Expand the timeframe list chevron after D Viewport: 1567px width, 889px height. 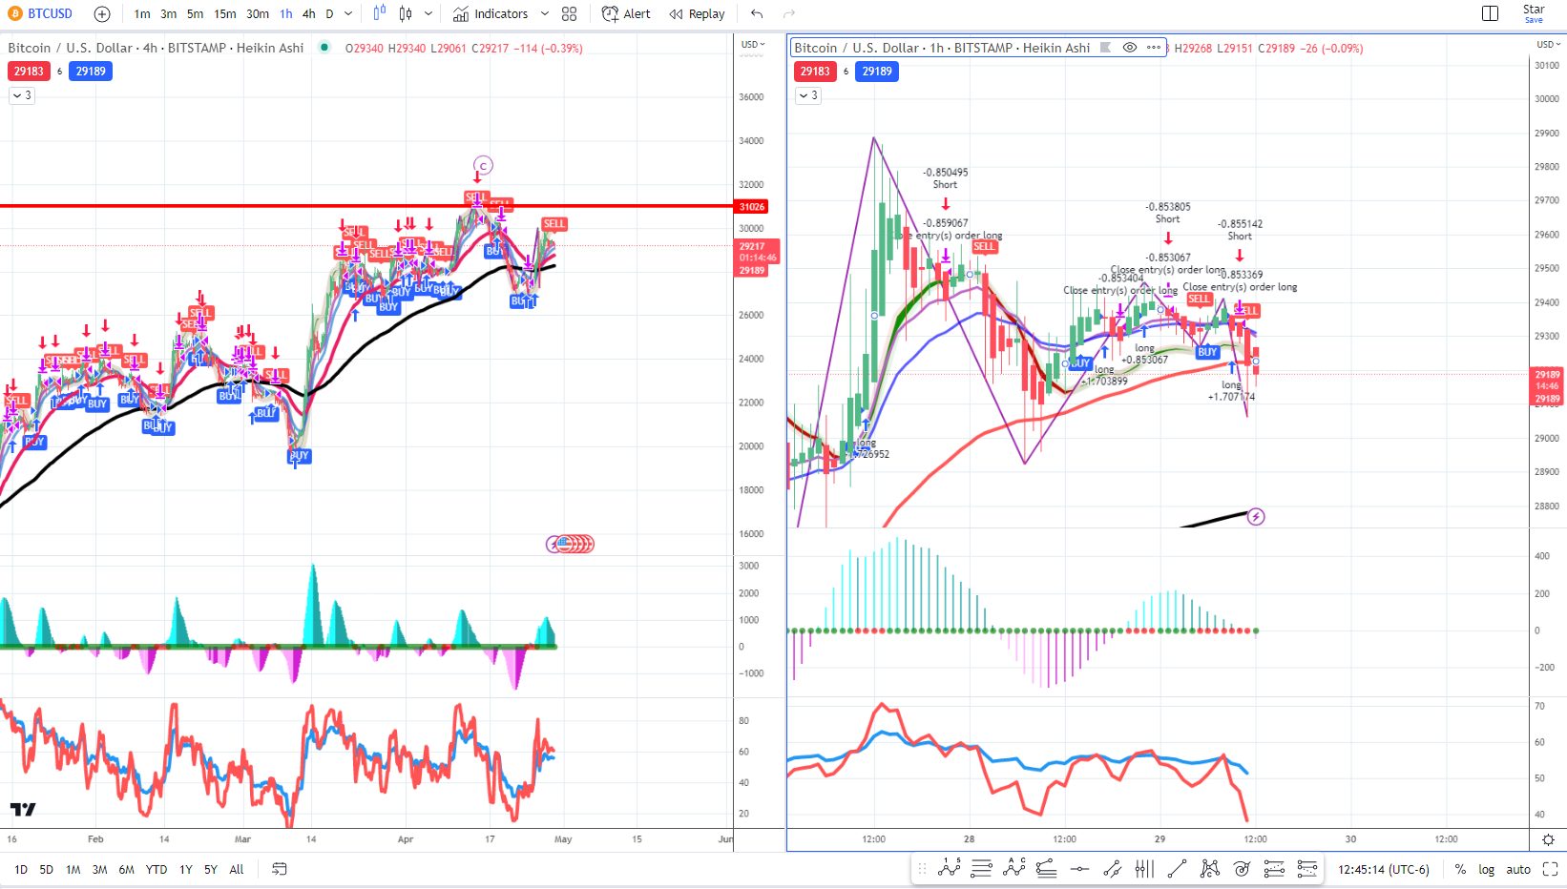point(348,14)
